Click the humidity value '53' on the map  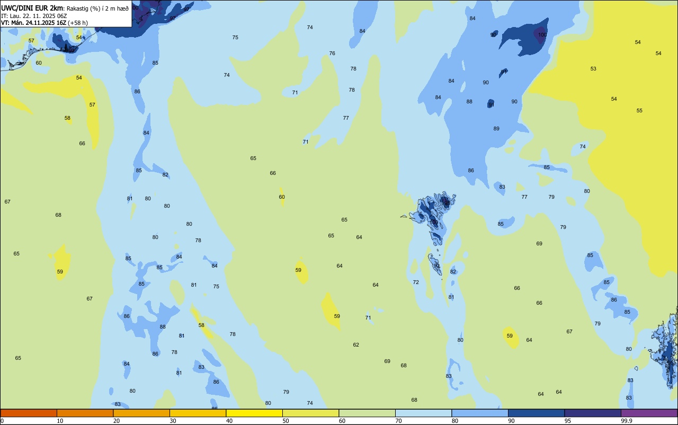(593, 69)
